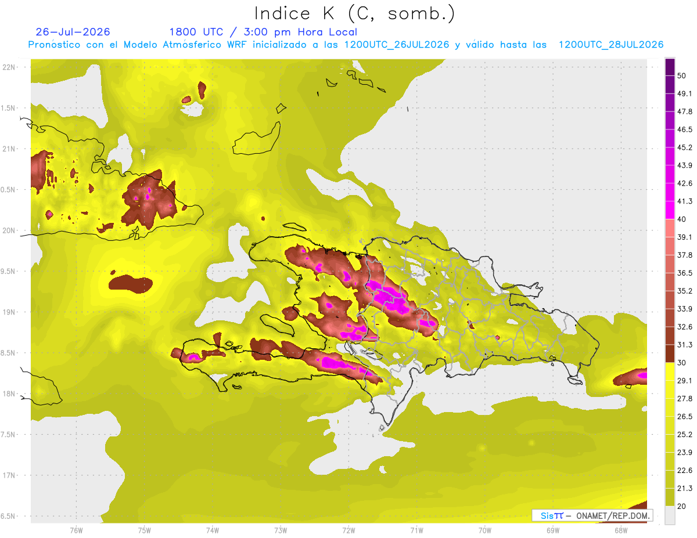Click the '1800 UTC / 3:00 pm Hora Local' text

click(x=263, y=32)
